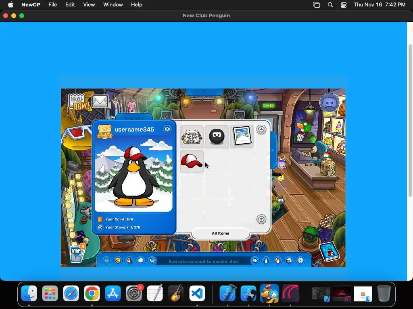This screenshot has height=309, width=413.
Task: Open the Help menu
Action: click(x=137, y=5)
